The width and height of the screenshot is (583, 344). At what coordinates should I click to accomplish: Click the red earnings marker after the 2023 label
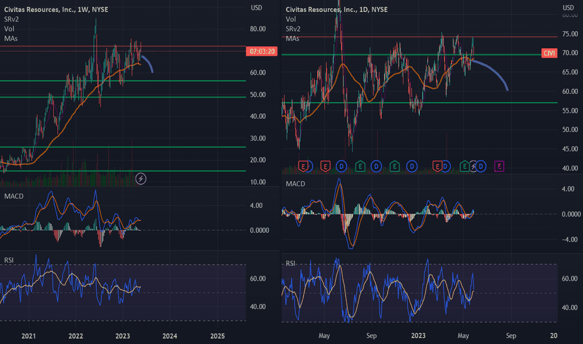coord(437,166)
